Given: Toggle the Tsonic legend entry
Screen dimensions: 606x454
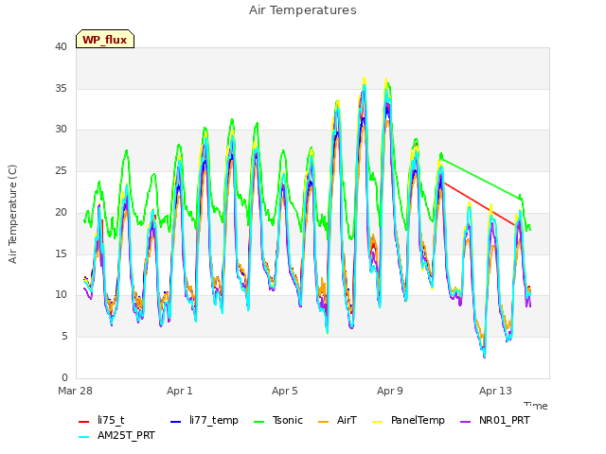Looking at the screenshot, I should coord(277,420).
